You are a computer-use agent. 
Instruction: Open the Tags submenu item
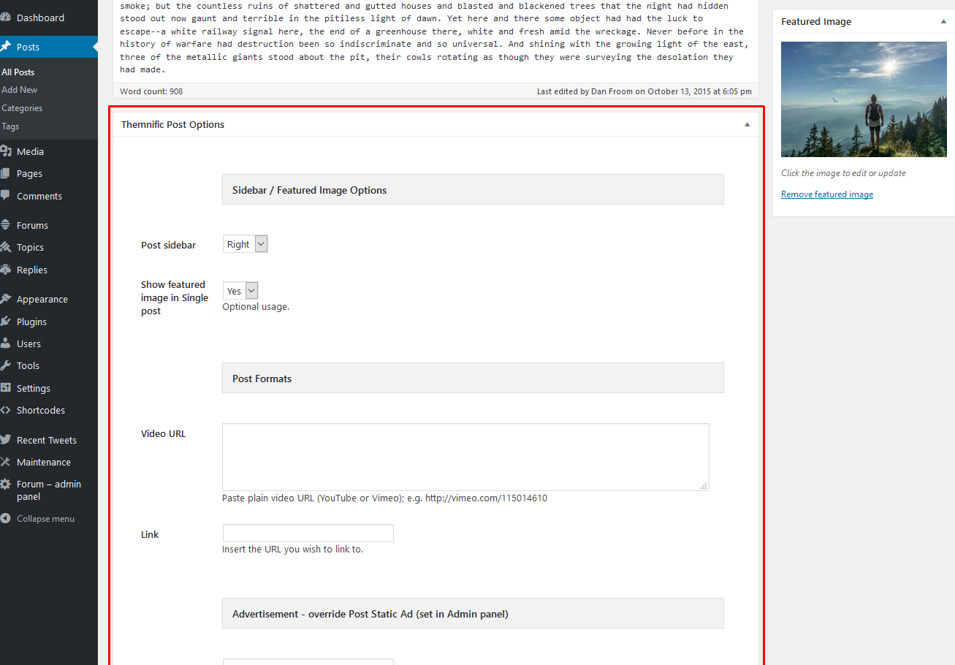[10, 126]
